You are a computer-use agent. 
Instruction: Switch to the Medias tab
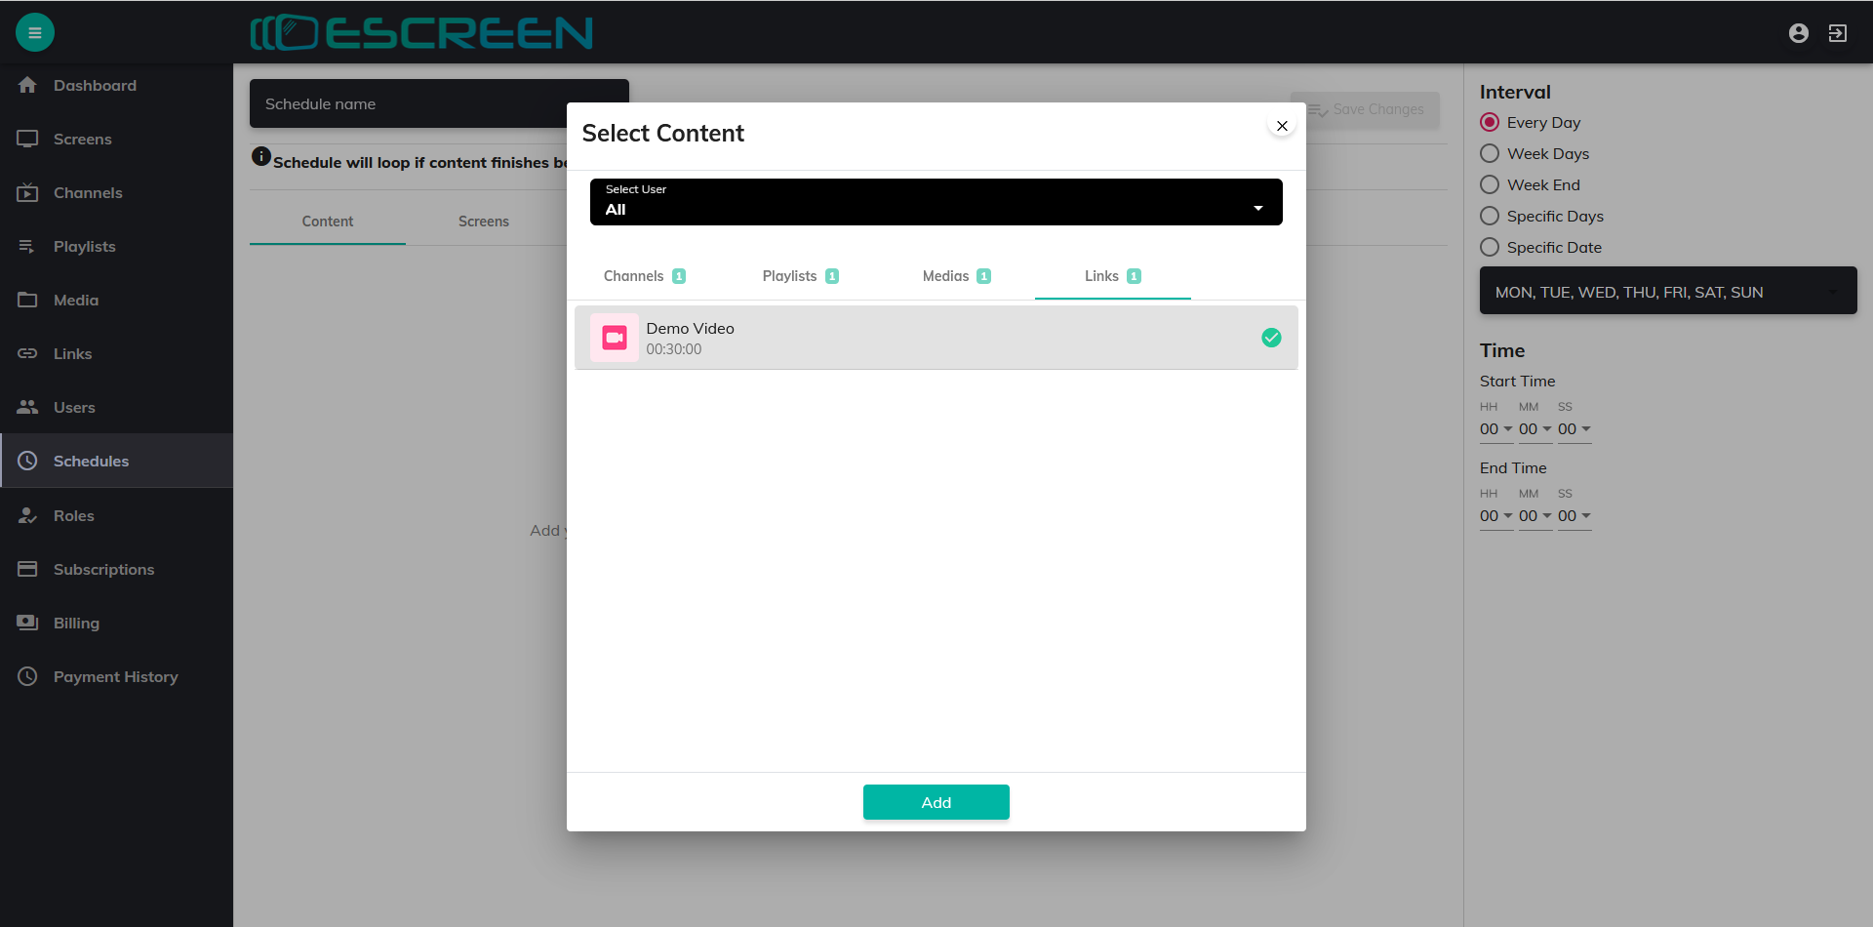[955, 276]
